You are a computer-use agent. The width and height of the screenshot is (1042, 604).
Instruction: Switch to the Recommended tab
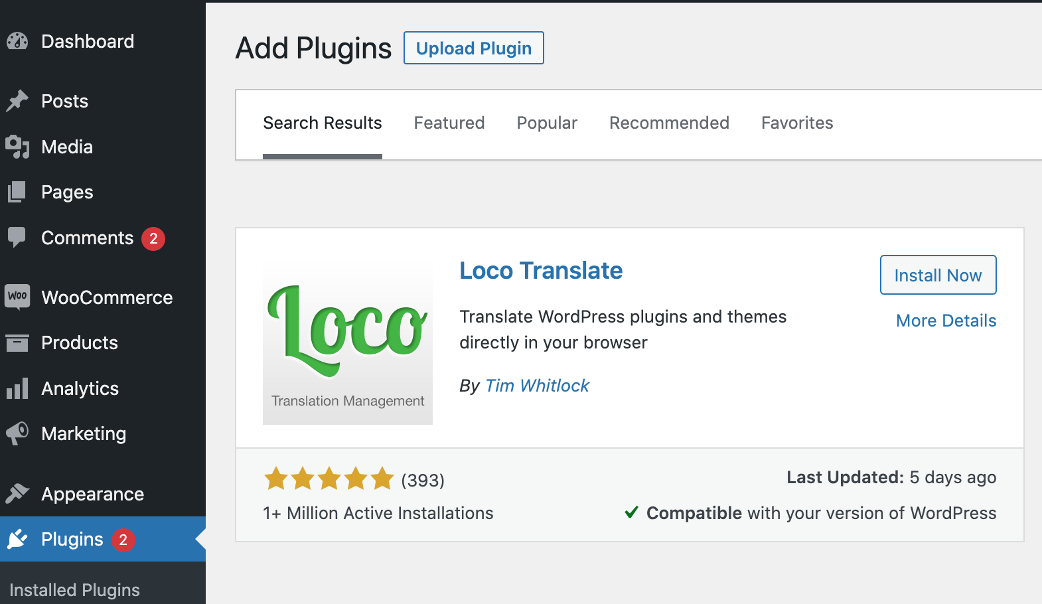pyautogui.click(x=669, y=123)
